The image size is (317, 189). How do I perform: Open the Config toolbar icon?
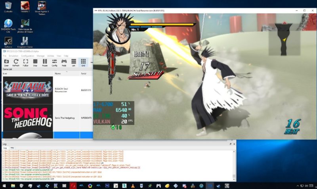pyautogui.click(x=54, y=63)
